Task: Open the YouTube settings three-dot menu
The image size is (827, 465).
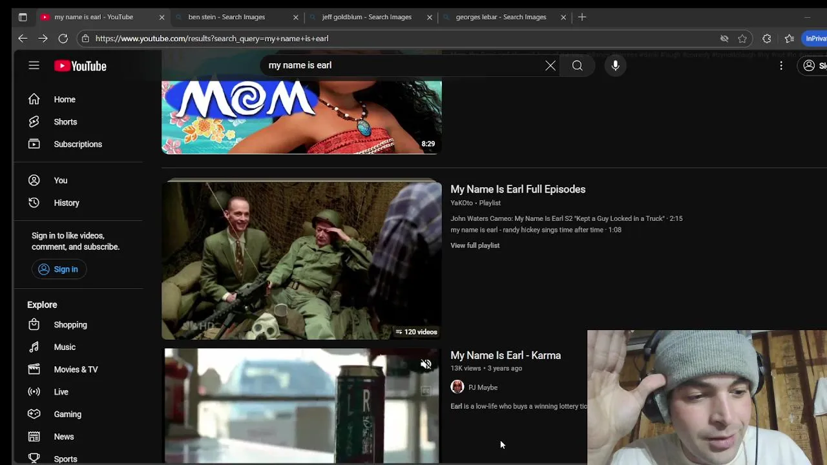Action: 781,65
